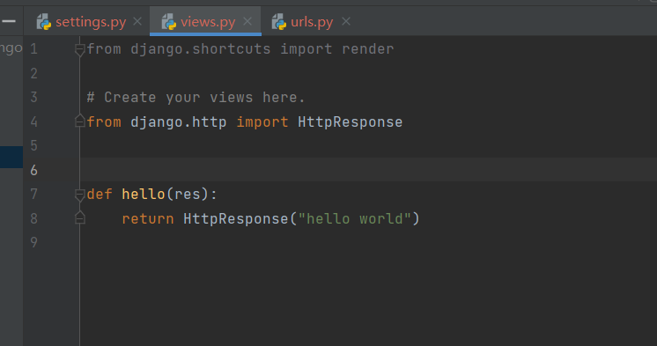Click 'HttpResponse' in the import on line 4
Image resolution: width=657 pixels, height=346 pixels.
click(x=351, y=121)
